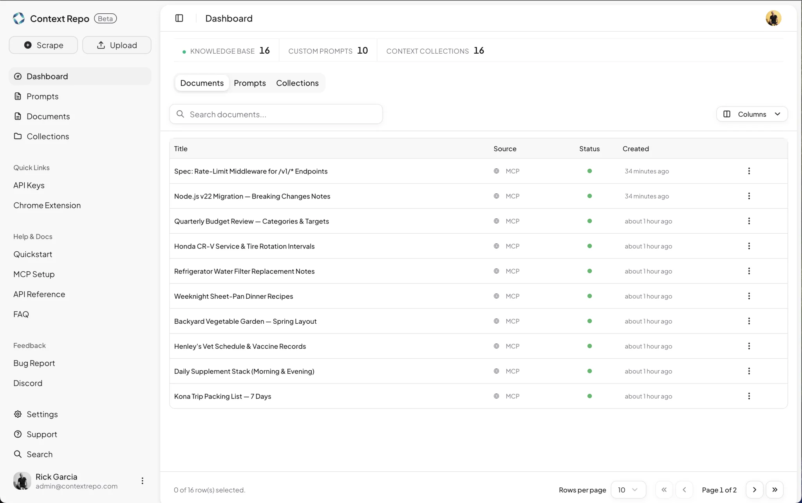Image resolution: width=802 pixels, height=503 pixels.
Task: Click the magnifier icon in the search box
Action: [x=180, y=114]
